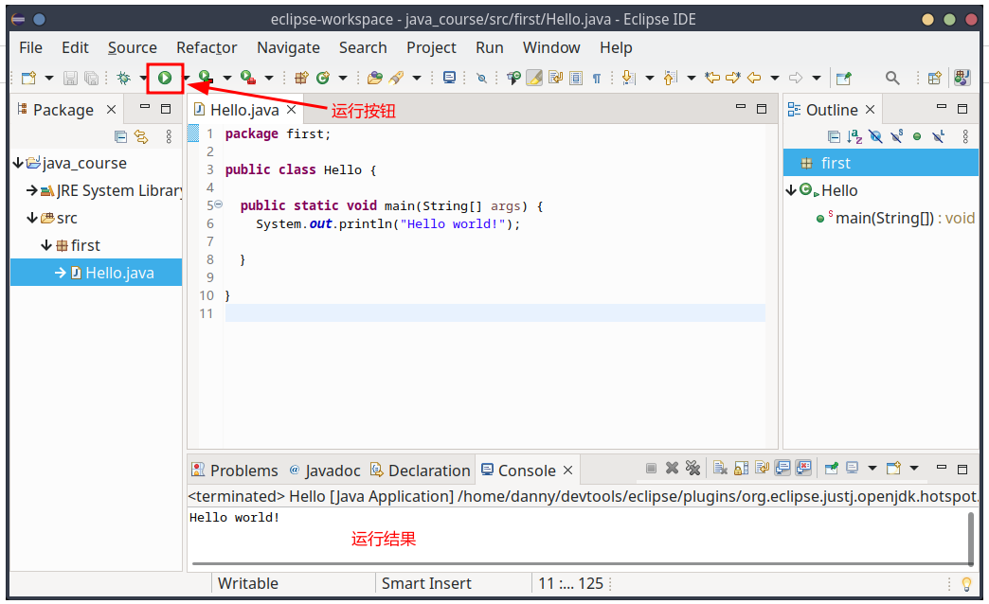Click the Open Perspective icon

pyautogui.click(x=934, y=78)
